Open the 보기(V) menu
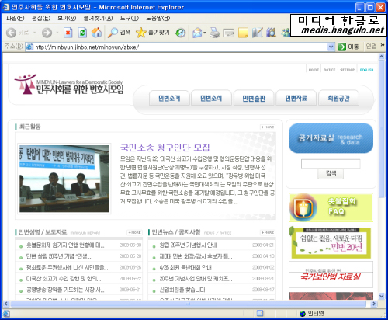Screen dimensions: 388x320 [x=67, y=18]
